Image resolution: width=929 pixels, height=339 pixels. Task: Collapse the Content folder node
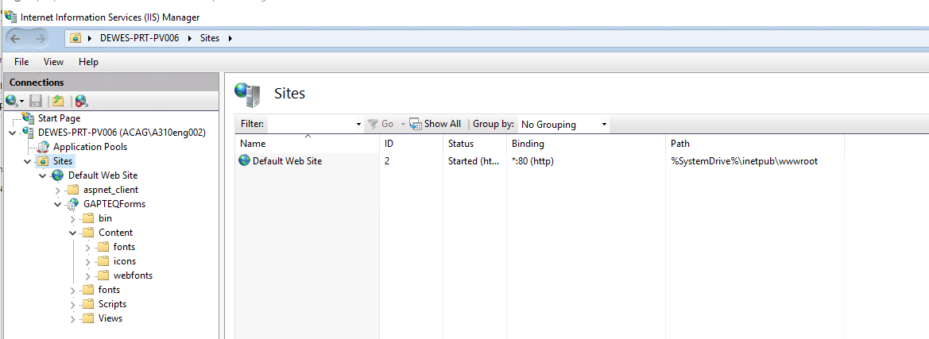[x=73, y=233]
